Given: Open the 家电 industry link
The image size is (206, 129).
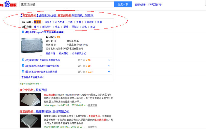Looking at the screenshot, I should pyautogui.click(x=84, y=27).
